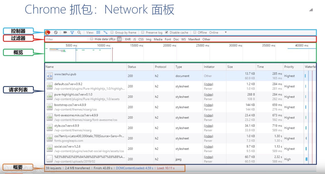Select the www.taohui.pub document icon

[x=50, y=76]
